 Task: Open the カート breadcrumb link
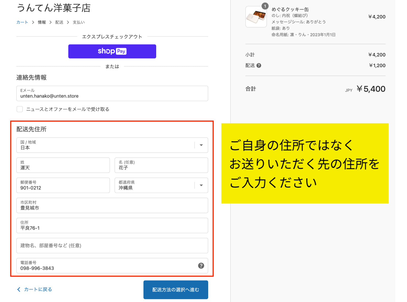[22, 22]
